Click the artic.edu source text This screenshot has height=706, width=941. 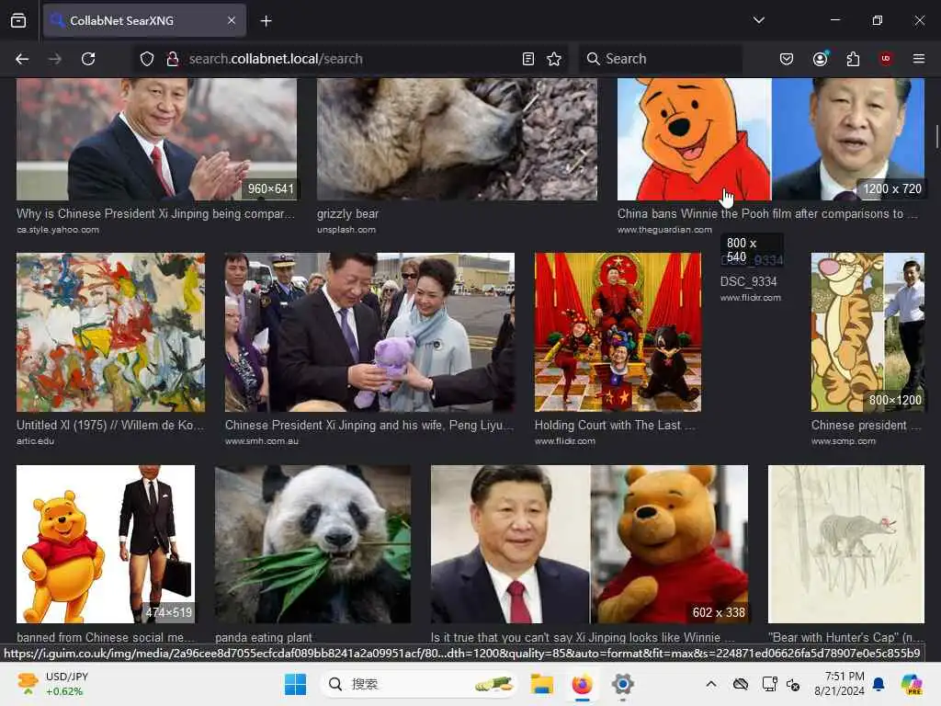pyautogui.click(x=36, y=441)
